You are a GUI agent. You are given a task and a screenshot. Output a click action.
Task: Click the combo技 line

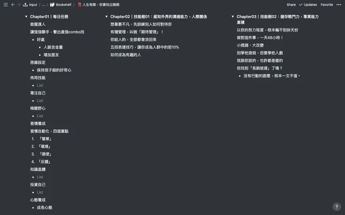(57, 32)
